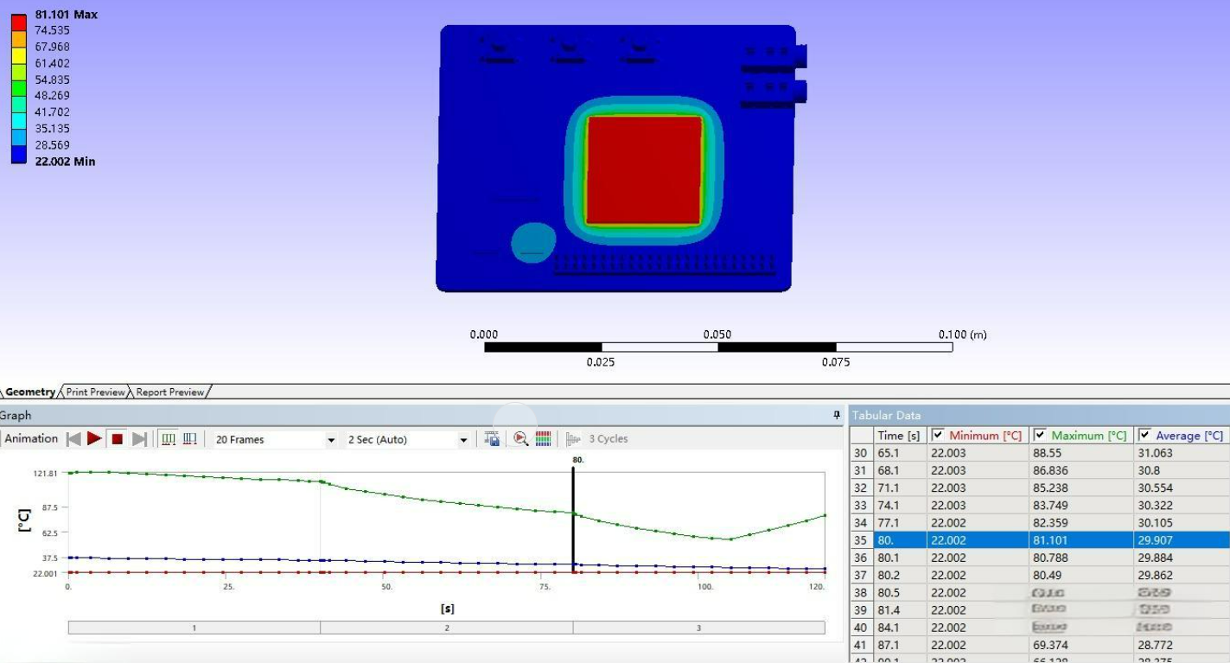Select Distributed frames mode icon
This screenshot has width=1230, height=663.
pos(169,439)
